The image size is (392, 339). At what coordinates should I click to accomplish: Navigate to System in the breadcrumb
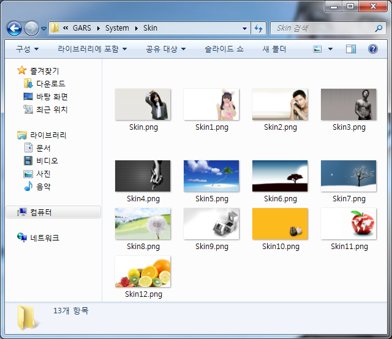click(117, 28)
